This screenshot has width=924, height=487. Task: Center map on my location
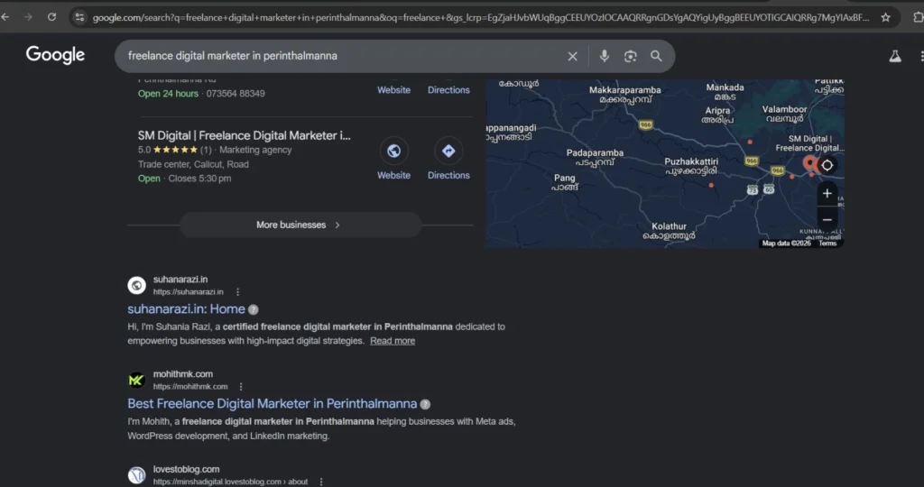(827, 165)
